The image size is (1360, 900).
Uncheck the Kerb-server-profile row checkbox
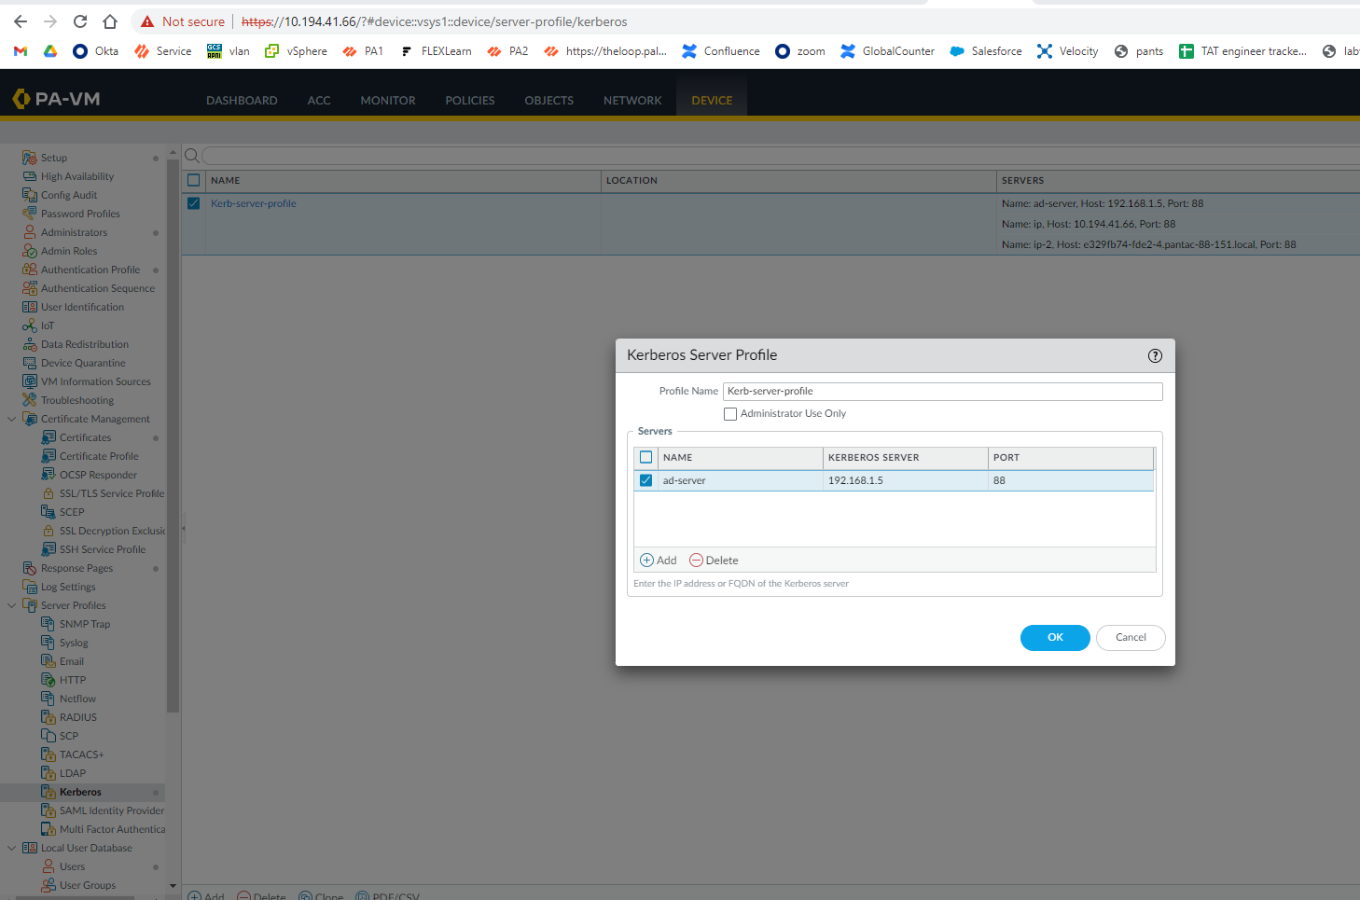pyautogui.click(x=194, y=203)
